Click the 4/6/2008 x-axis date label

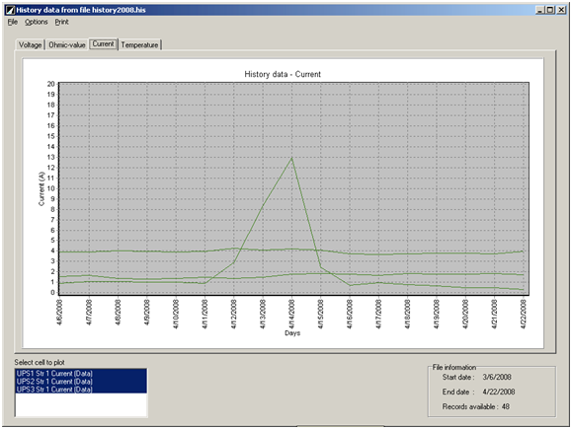(59, 313)
